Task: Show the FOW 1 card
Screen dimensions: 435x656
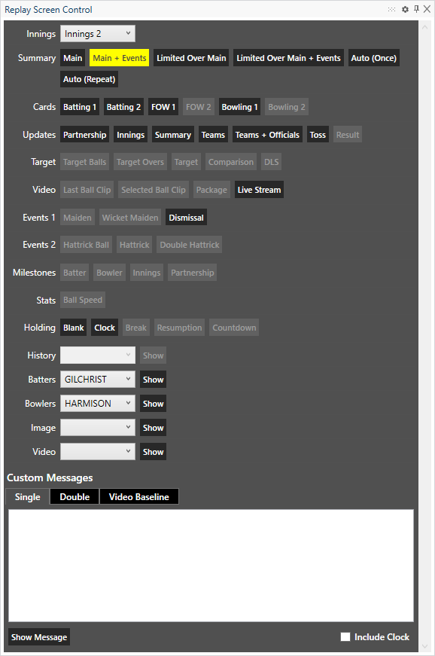Action: [163, 107]
